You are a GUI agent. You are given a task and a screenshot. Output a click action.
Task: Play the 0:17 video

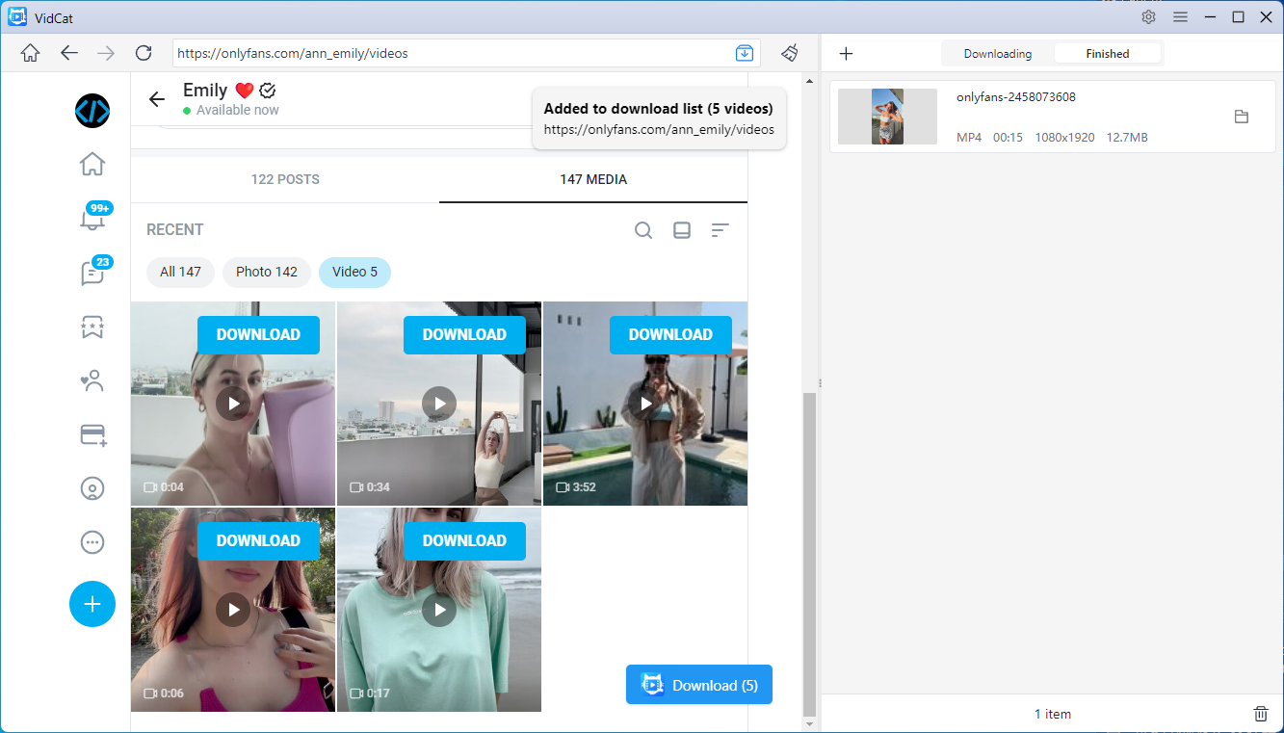pos(439,610)
